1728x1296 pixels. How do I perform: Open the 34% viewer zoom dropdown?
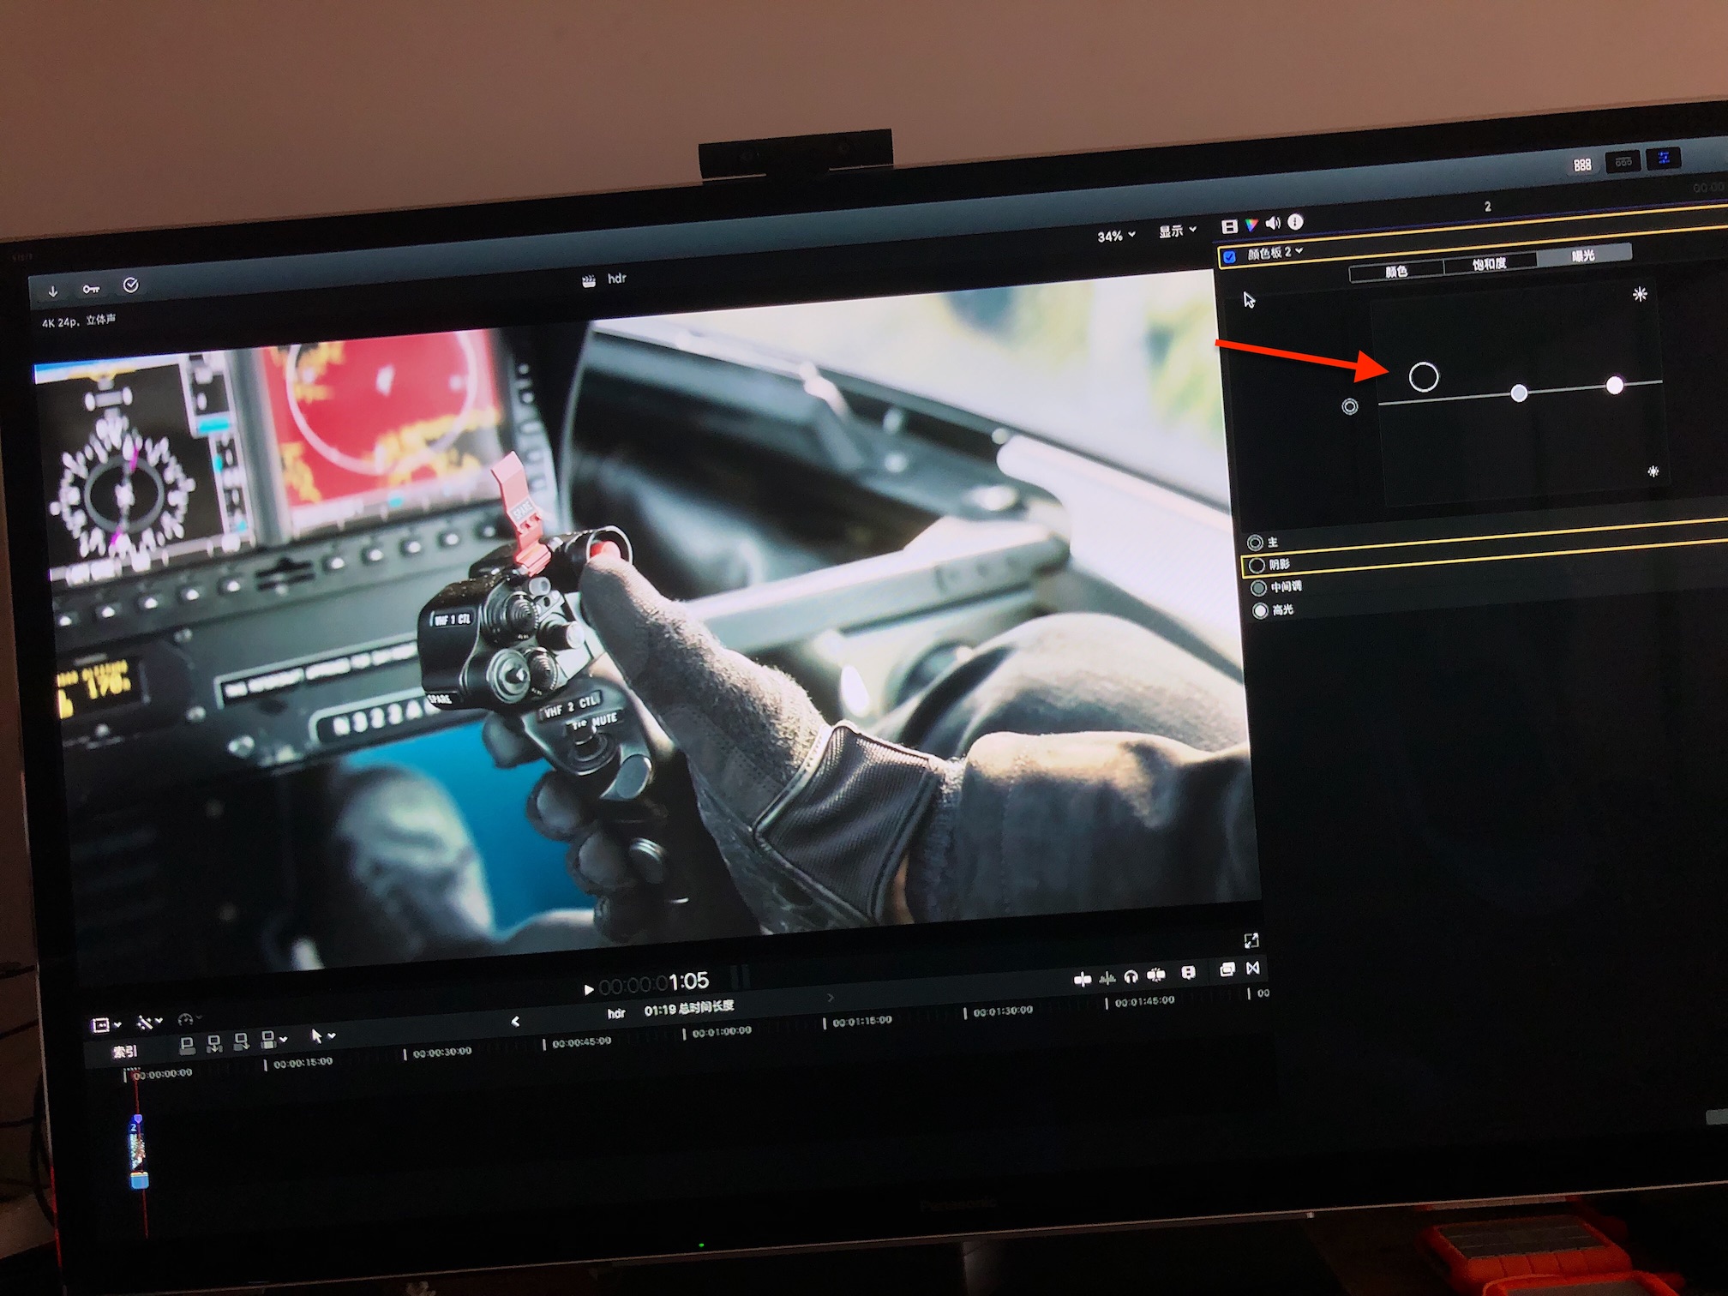(x=1116, y=236)
